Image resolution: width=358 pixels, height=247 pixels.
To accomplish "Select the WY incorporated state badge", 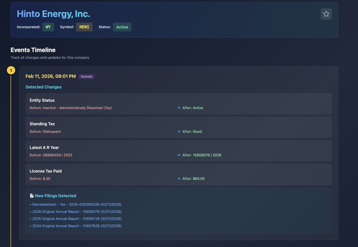I will pyautogui.click(x=48, y=27).
